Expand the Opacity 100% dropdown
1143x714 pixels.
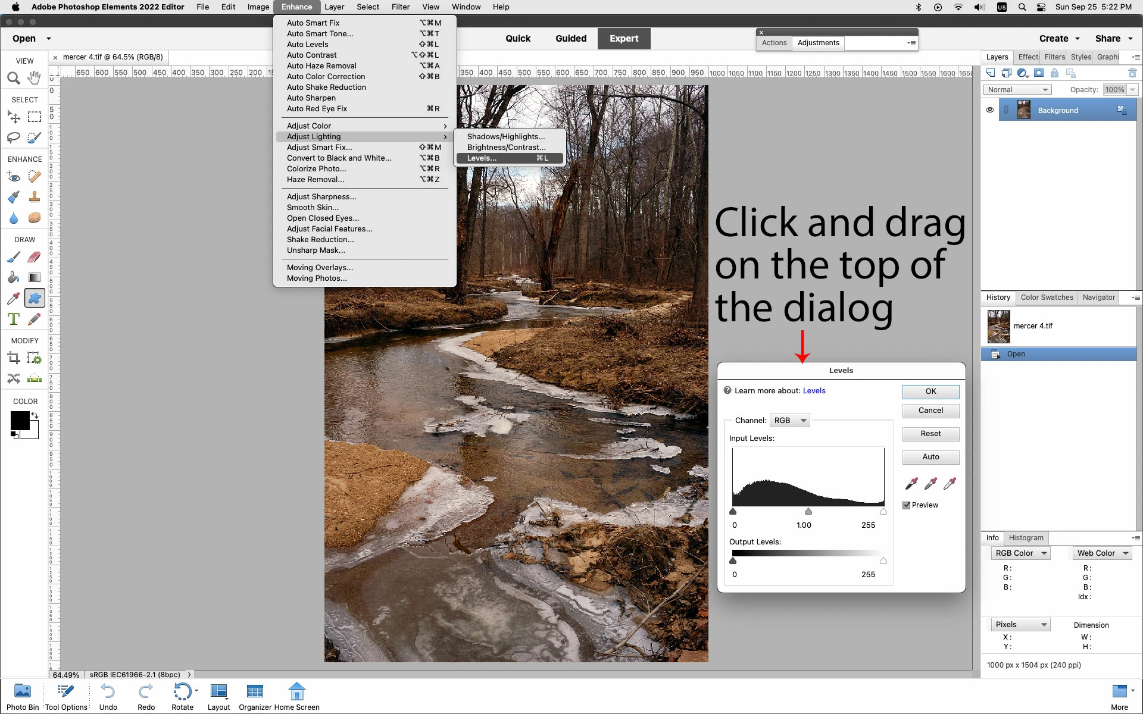pos(1132,90)
